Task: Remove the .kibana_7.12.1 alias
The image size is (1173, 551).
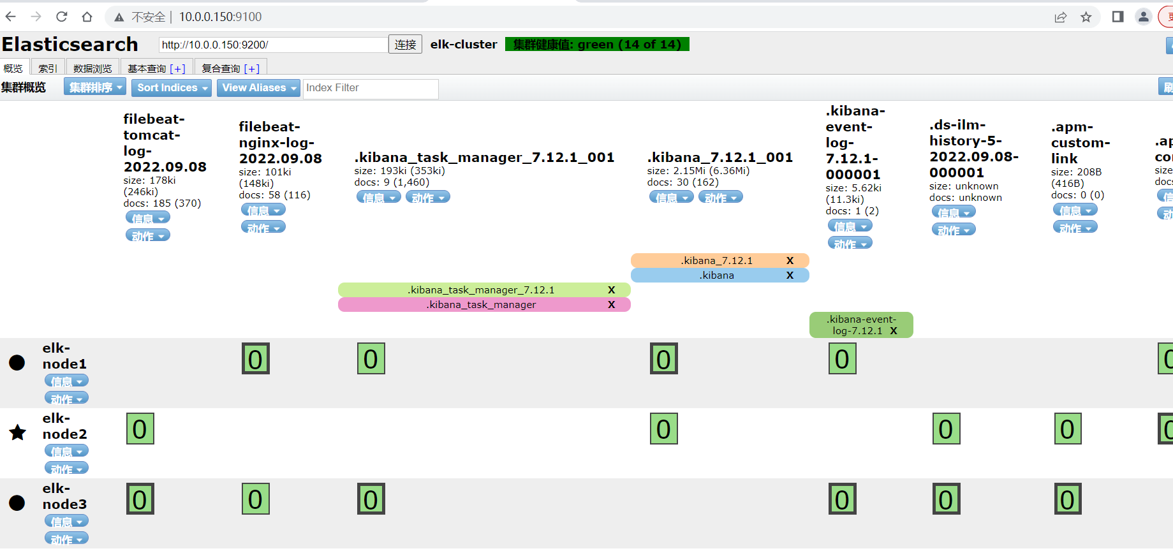Action: tap(790, 260)
